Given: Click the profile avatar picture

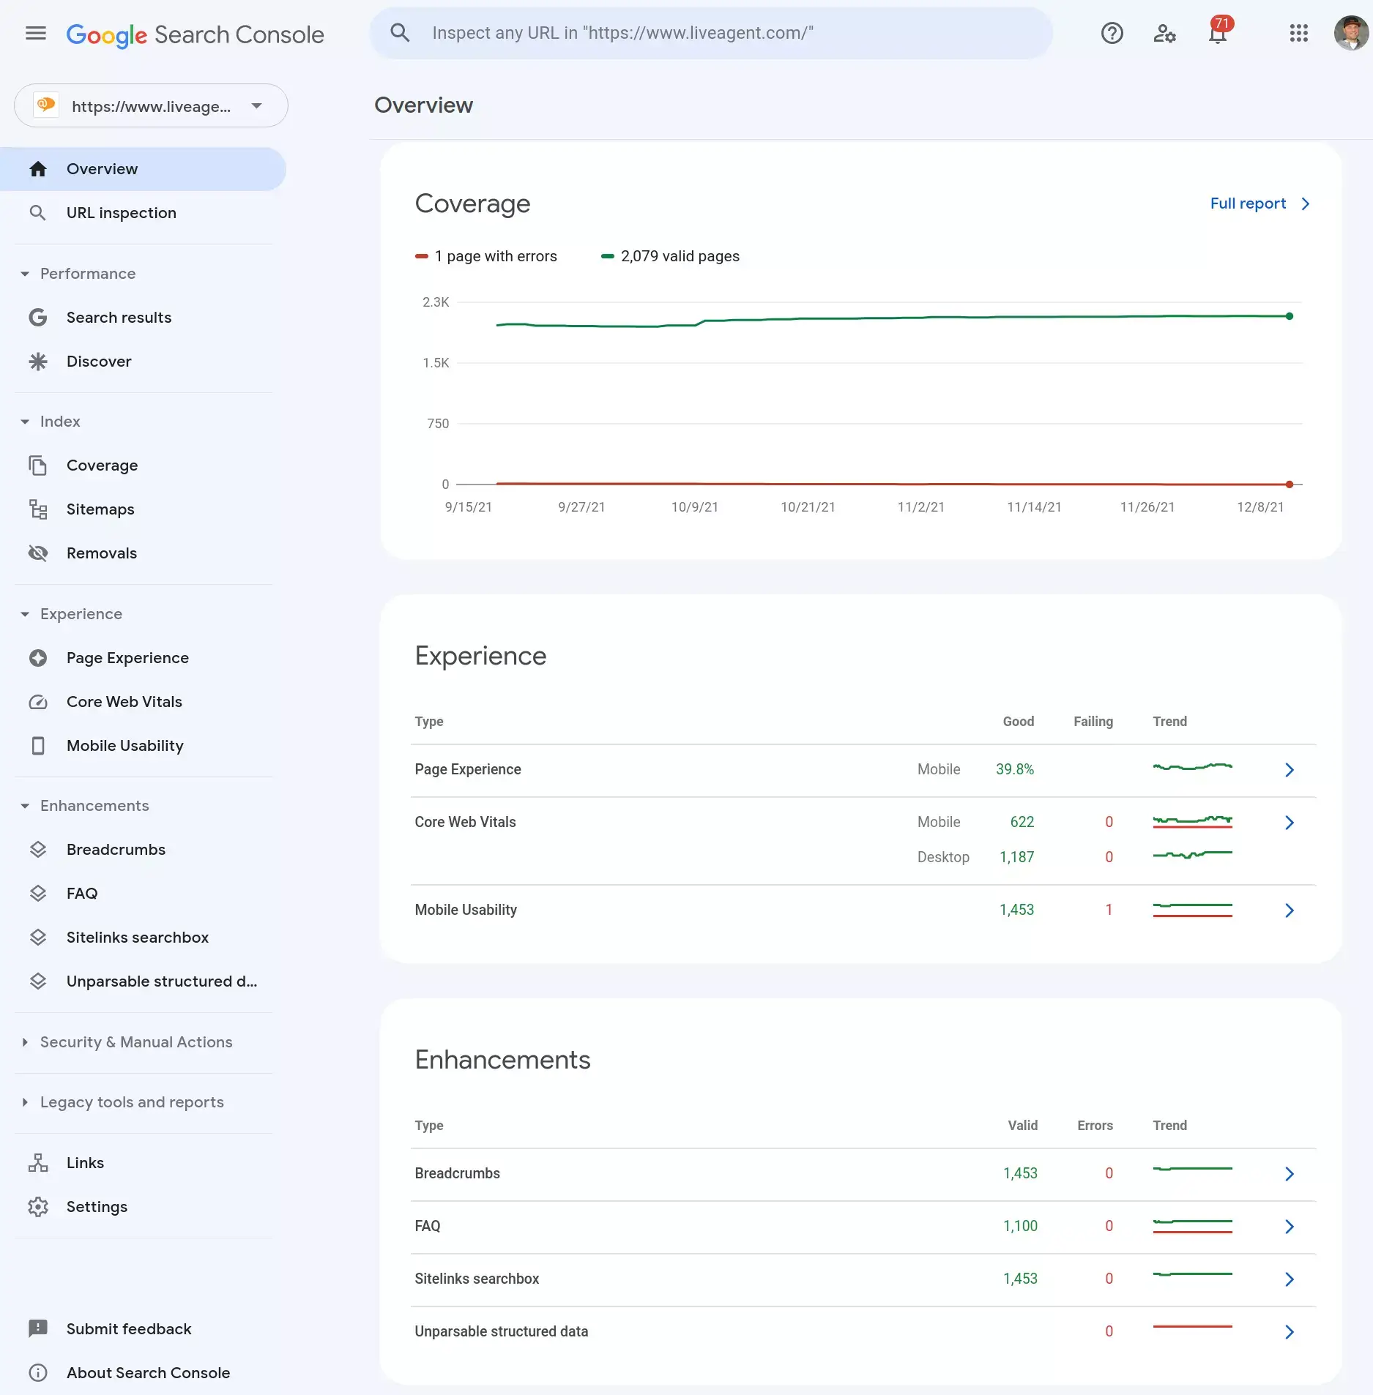Looking at the screenshot, I should [1351, 34].
